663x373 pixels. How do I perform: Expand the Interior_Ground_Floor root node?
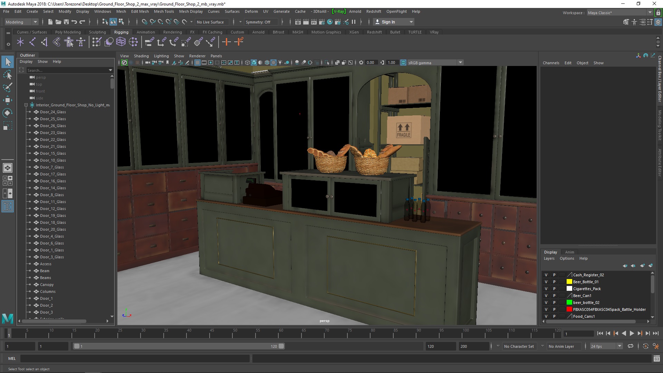point(25,105)
